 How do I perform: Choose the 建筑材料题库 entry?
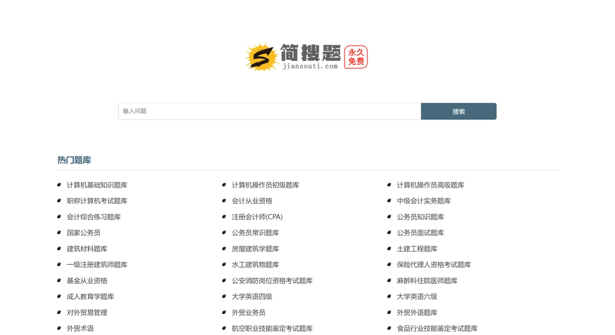tap(87, 249)
